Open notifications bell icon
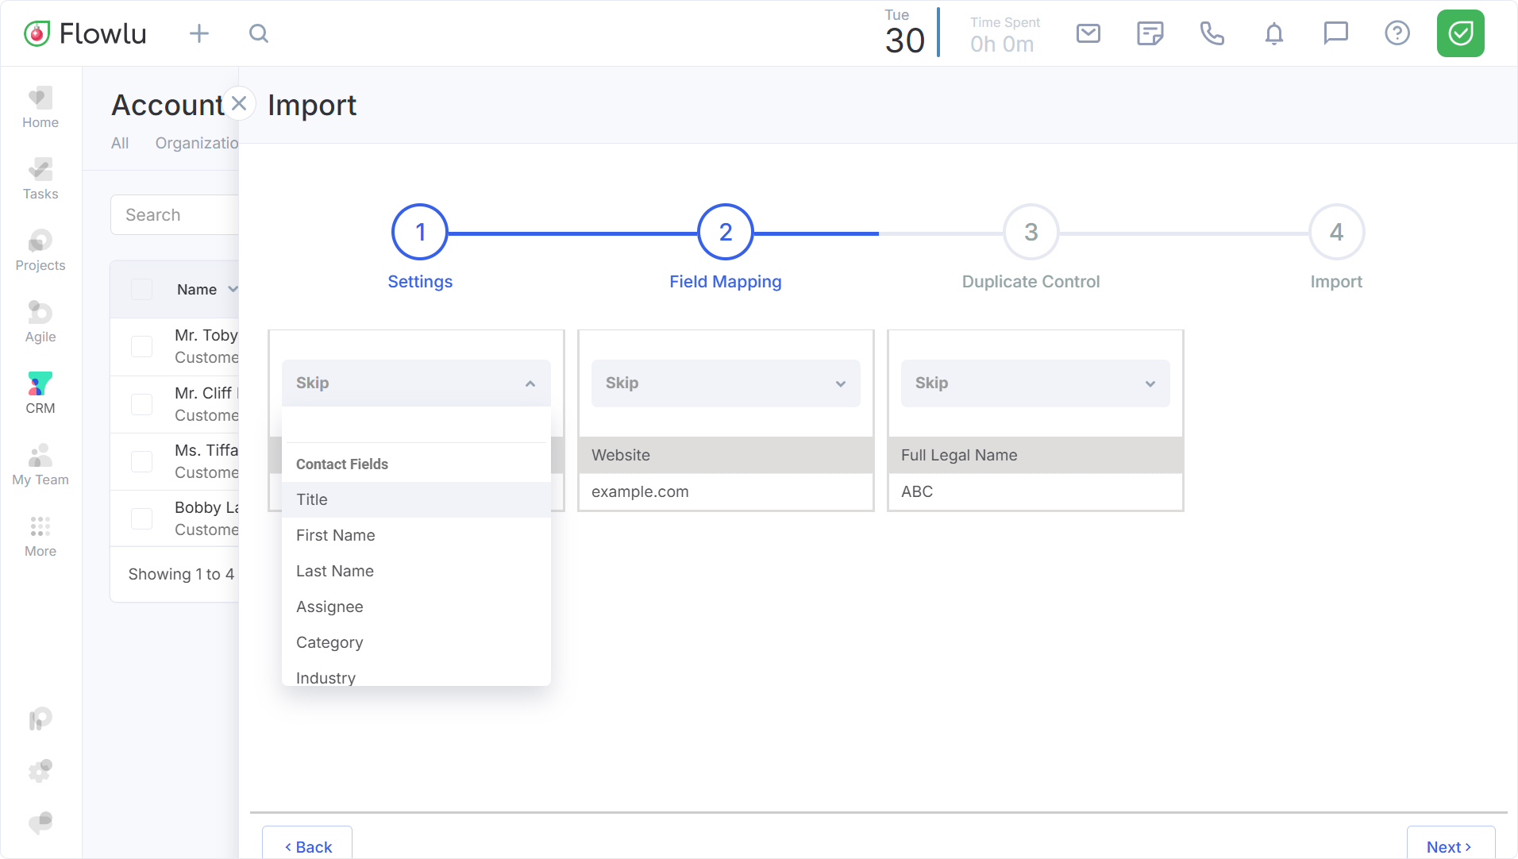This screenshot has width=1518, height=859. tap(1273, 33)
